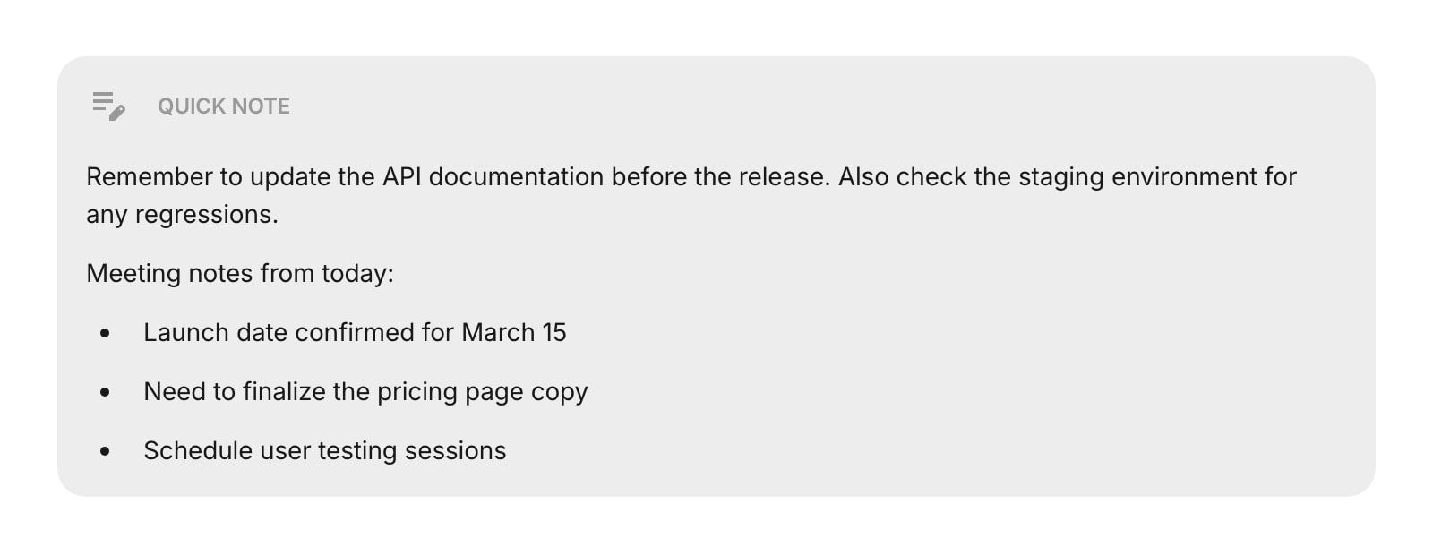Click the "Launch date confirmed" text
The height and width of the screenshot is (555, 1433).
pos(279,333)
